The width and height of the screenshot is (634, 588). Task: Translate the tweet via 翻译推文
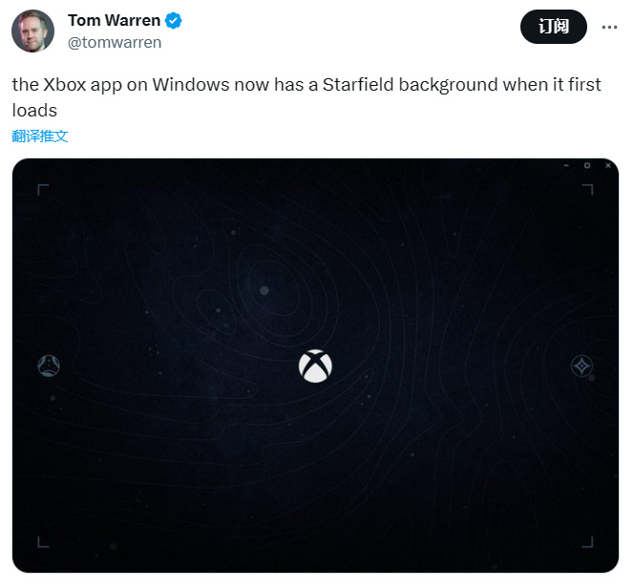[40, 136]
